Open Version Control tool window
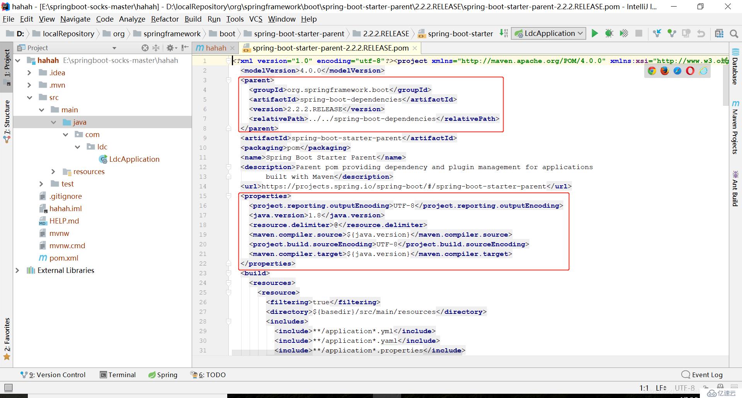This screenshot has height=398, width=742. click(53, 375)
